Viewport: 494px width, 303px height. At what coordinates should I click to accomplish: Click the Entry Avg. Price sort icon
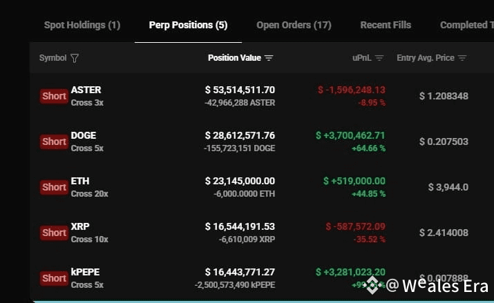coord(462,58)
